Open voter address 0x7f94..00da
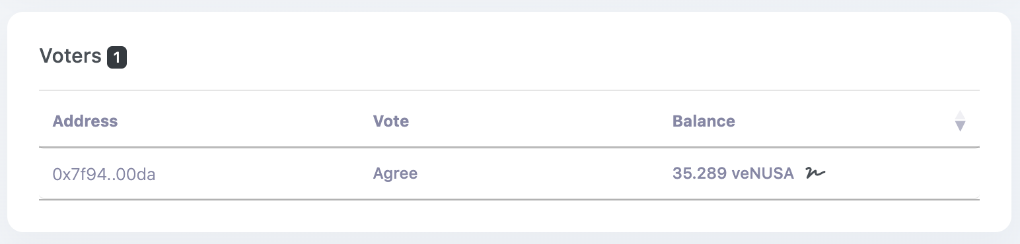The height and width of the screenshot is (244, 1020). tap(104, 175)
